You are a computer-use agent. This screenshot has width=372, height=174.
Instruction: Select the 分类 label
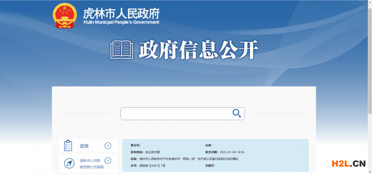pyautogui.click(x=209, y=145)
